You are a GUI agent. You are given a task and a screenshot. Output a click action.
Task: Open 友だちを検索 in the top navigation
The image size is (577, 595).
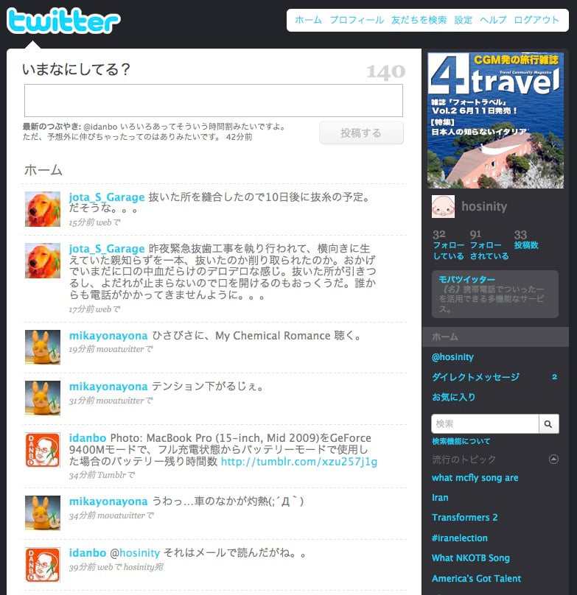coord(419,20)
